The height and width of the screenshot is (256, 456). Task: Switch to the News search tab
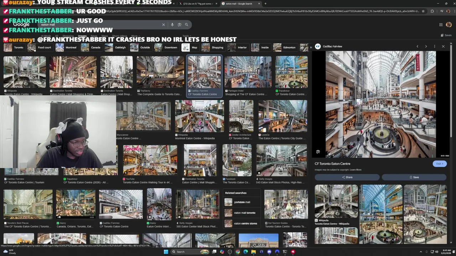click(94, 36)
